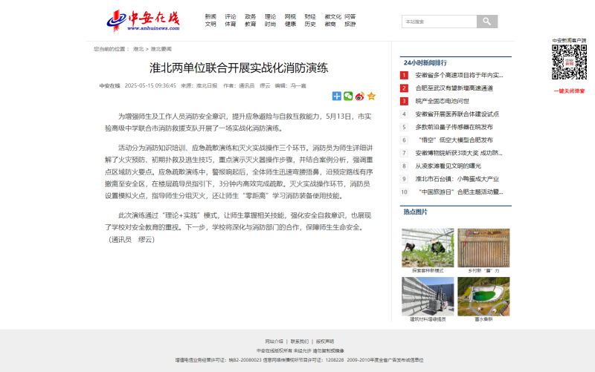
Task: Open ranked news "悟空"低空大模型合肥发布
Action: click(x=455, y=140)
